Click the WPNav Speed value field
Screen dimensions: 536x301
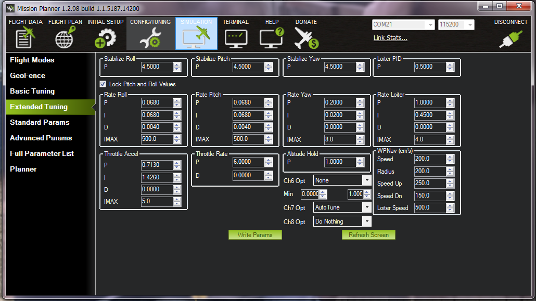click(x=430, y=159)
